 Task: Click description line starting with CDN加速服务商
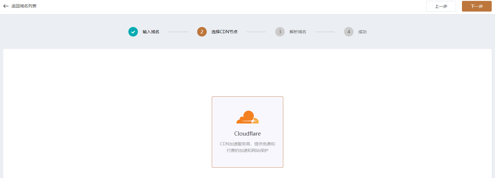(247, 144)
